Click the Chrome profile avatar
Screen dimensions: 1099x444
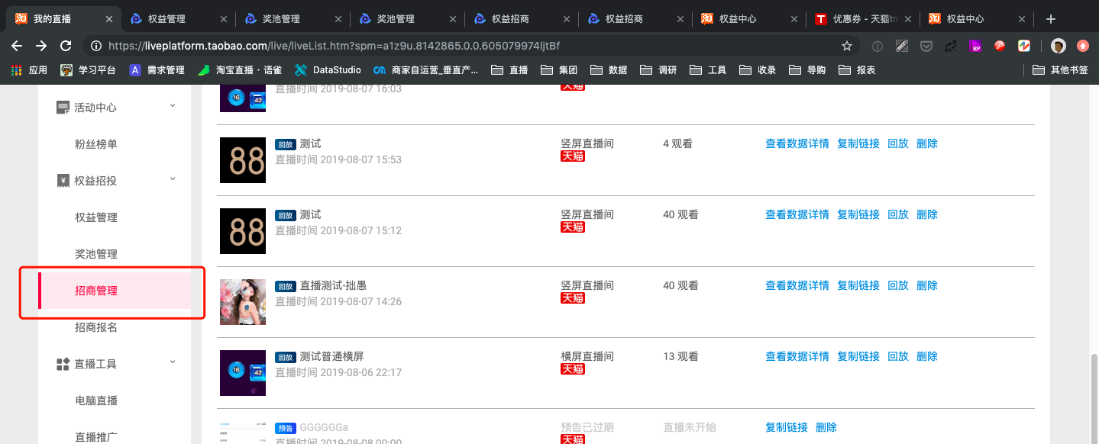[1059, 46]
